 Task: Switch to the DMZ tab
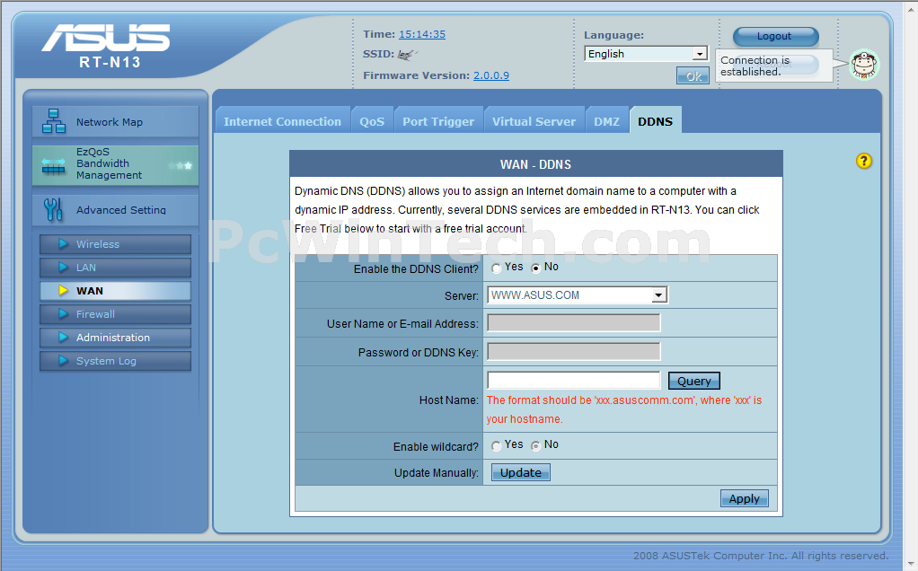pyautogui.click(x=606, y=121)
